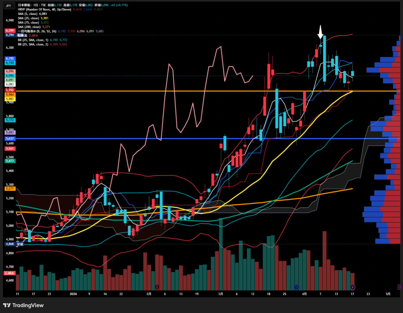Screen dimensions: 403x313
Task: Click the 3月 date label on time axis
Action: [221, 294]
